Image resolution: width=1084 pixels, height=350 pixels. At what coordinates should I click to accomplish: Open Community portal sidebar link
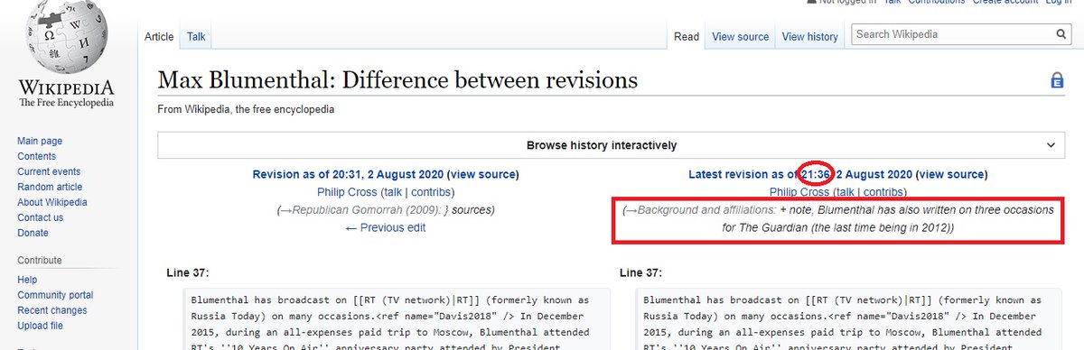(55, 295)
